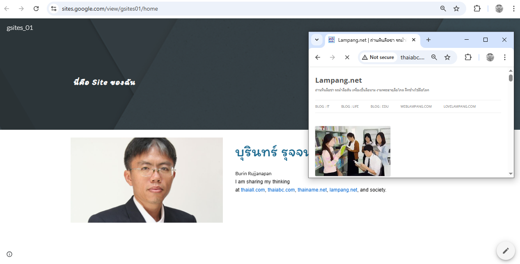Open the tab search chevron in Lampang window

[316, 40]
